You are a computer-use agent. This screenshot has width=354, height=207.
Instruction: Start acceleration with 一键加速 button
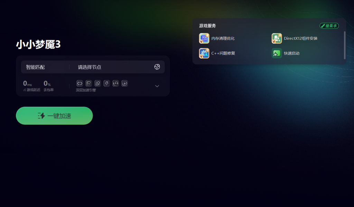tap(54, 115)
